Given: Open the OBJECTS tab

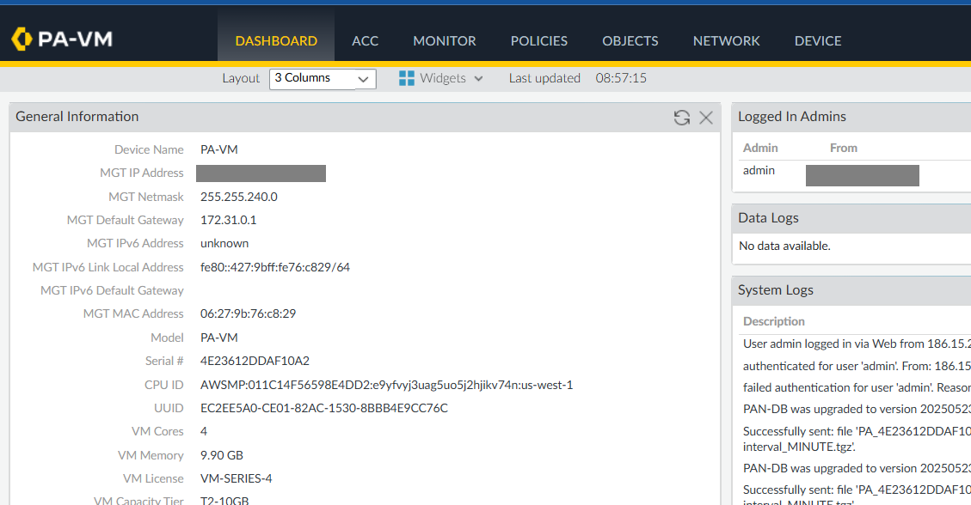Looking at the screenshot, I should click(630, 40).
